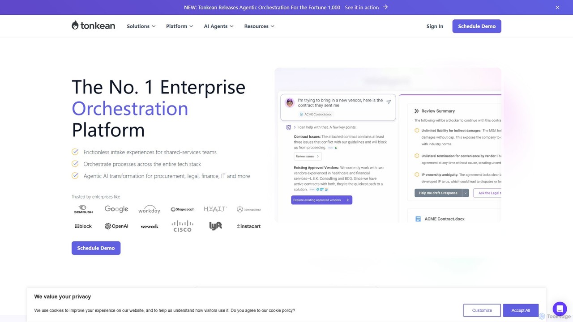Click the user avatar in chat message
573x322 pixels.
(290, 102)
